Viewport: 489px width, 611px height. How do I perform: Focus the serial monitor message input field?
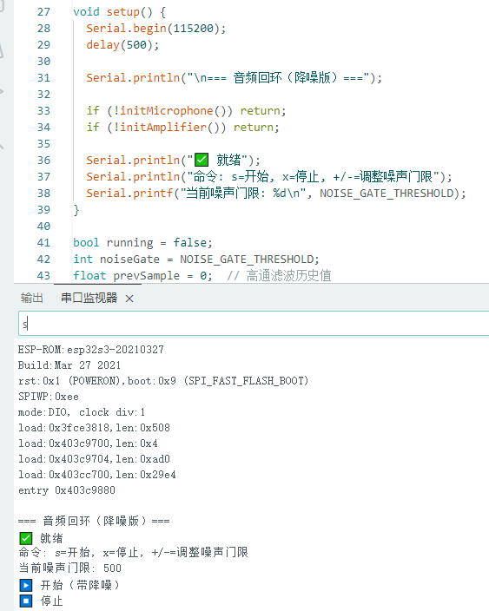[254, 324]
